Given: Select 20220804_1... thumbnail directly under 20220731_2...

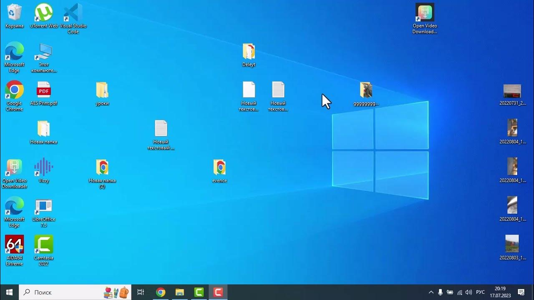Looking at the screenshot, I should click(x=512, y=128).
